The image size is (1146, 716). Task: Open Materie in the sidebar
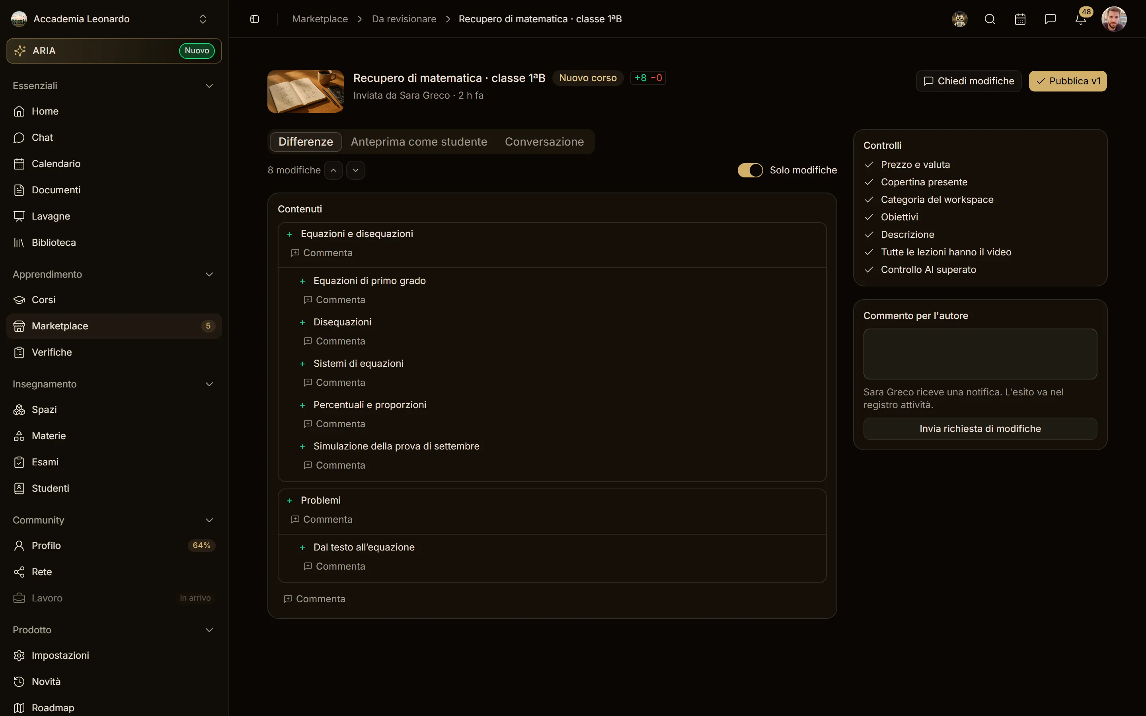coord(114,436)
